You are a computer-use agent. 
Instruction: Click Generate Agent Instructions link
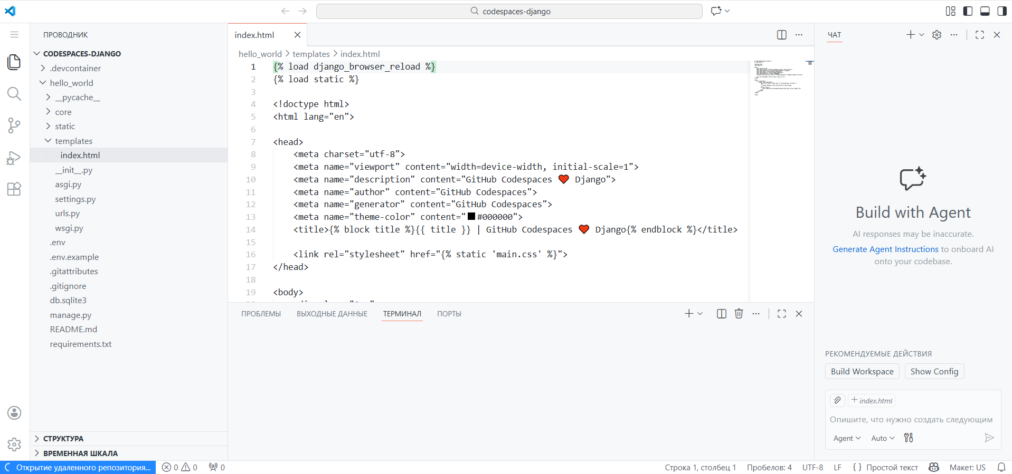coord(885,249)
